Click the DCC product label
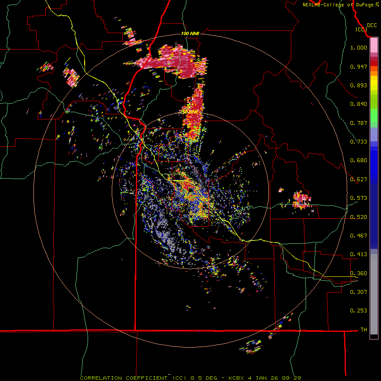Viewport: 381px width, 381px height. point(372,25)
